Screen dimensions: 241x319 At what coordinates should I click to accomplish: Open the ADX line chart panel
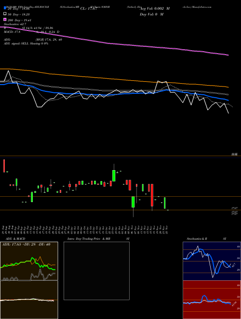(x=29, y=261)
